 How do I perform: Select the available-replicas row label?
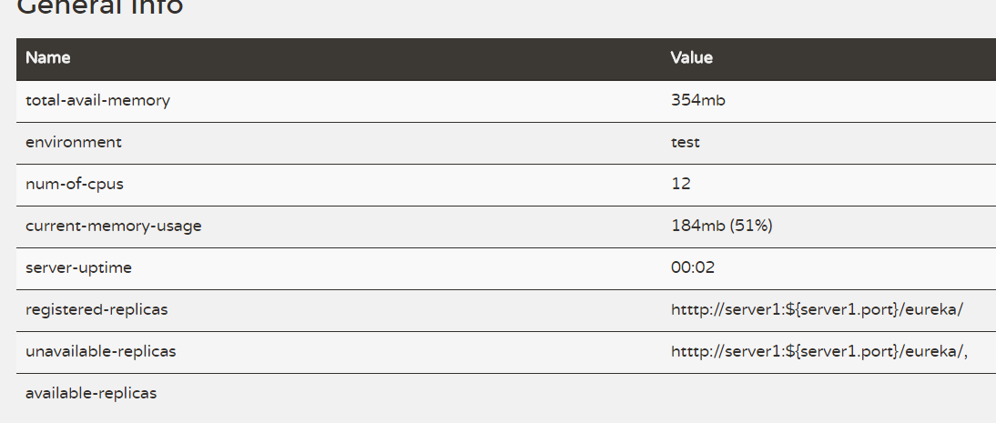point(91,394)
